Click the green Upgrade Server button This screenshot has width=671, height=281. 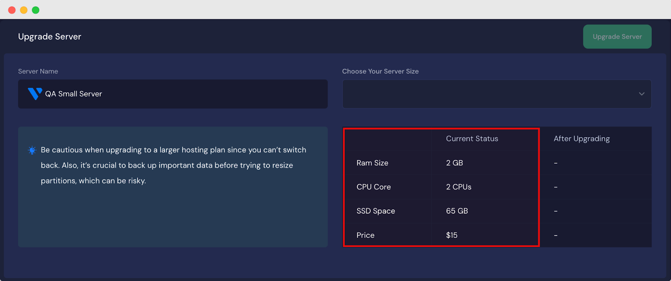point(617,36)
